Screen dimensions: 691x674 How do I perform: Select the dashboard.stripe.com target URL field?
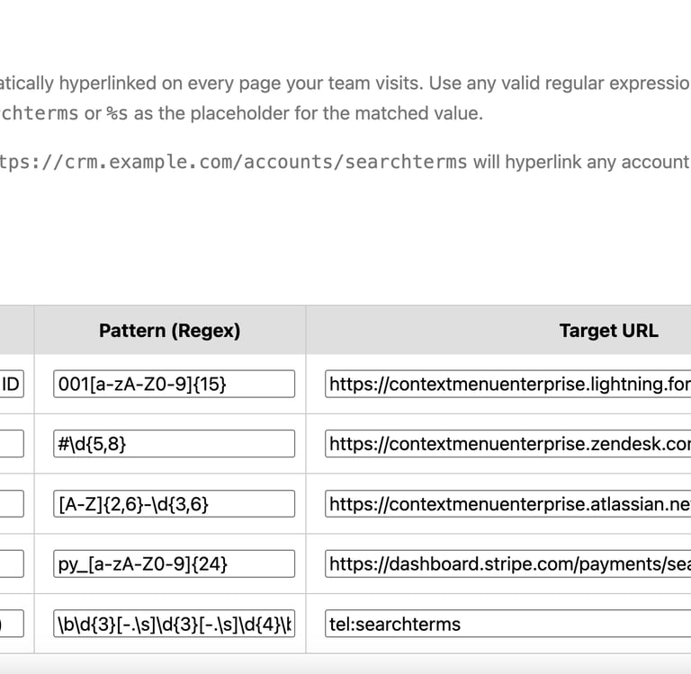508,563
